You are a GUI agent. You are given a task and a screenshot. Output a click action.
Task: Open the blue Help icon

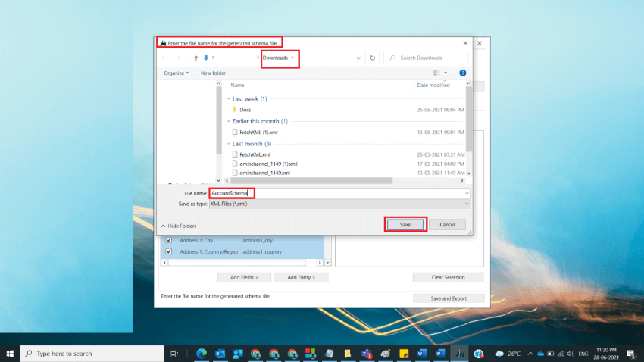pos(462,73)
